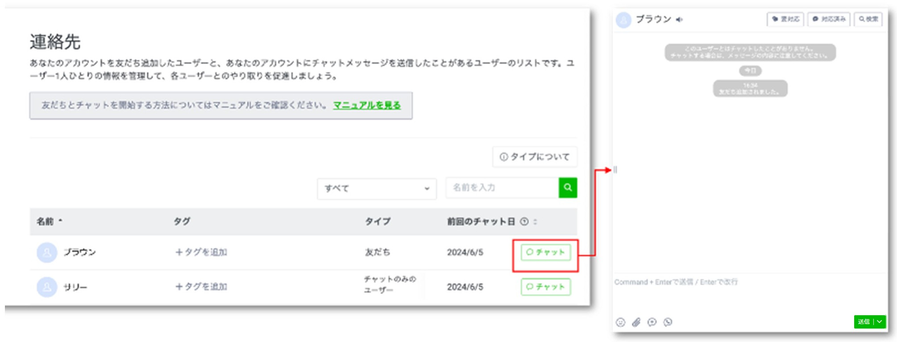
Task: Open the マニュアルを見る link
Action: (x=367, y=106)
